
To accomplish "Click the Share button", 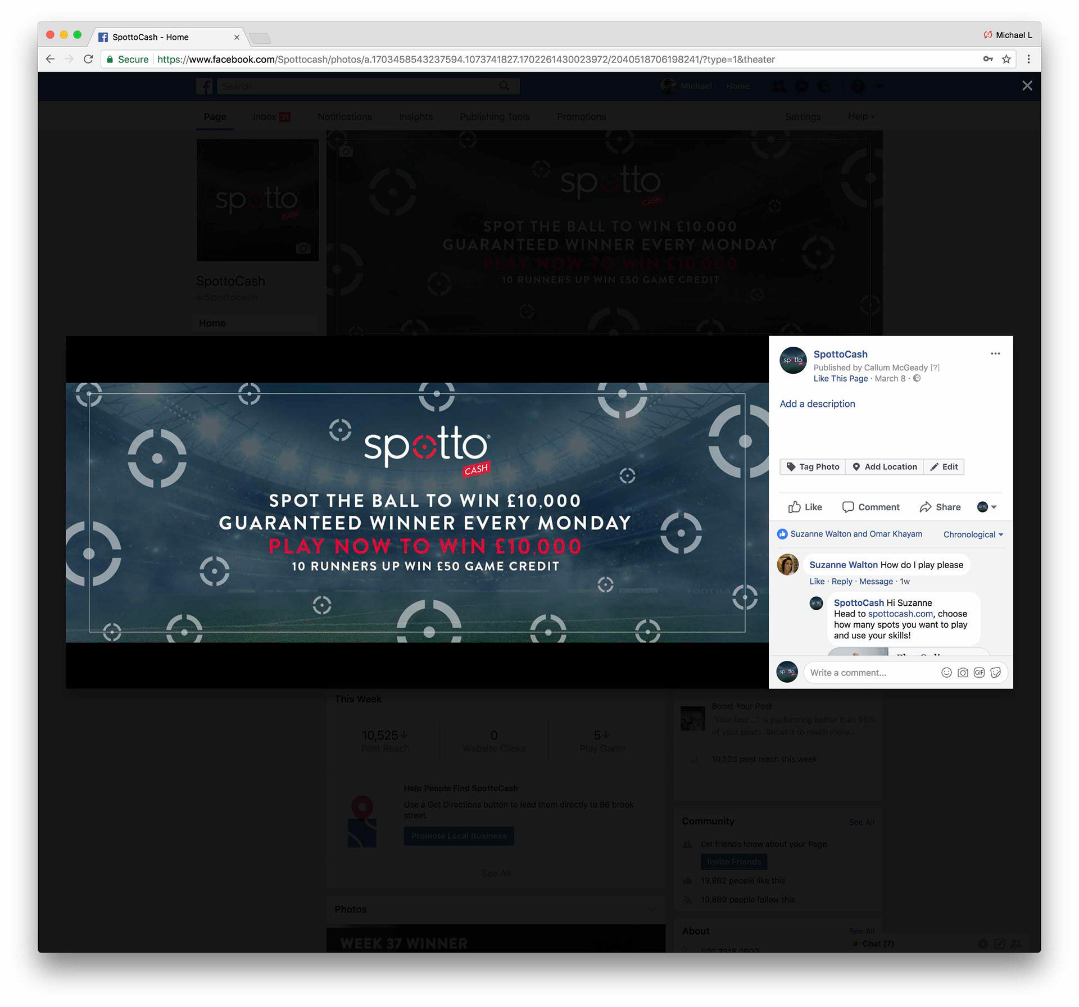I will point(940,507).
